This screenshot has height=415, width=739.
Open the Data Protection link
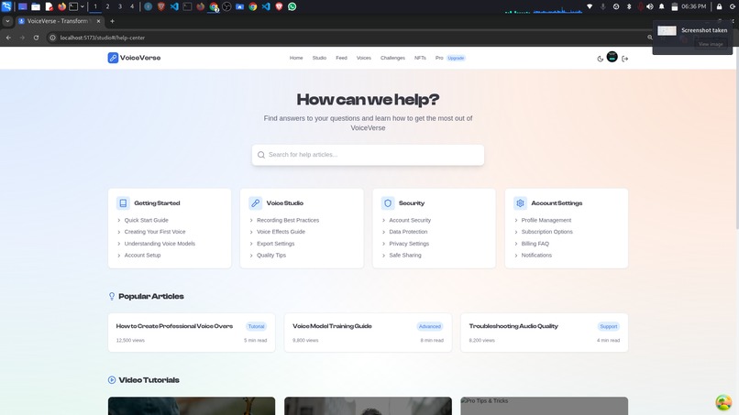pos(408,232)
